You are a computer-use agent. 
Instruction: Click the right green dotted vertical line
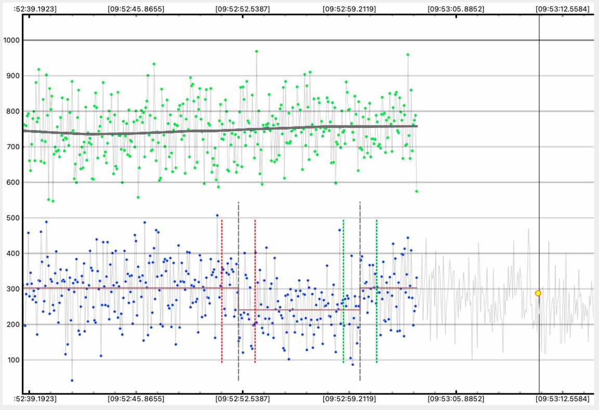point(376,291)
